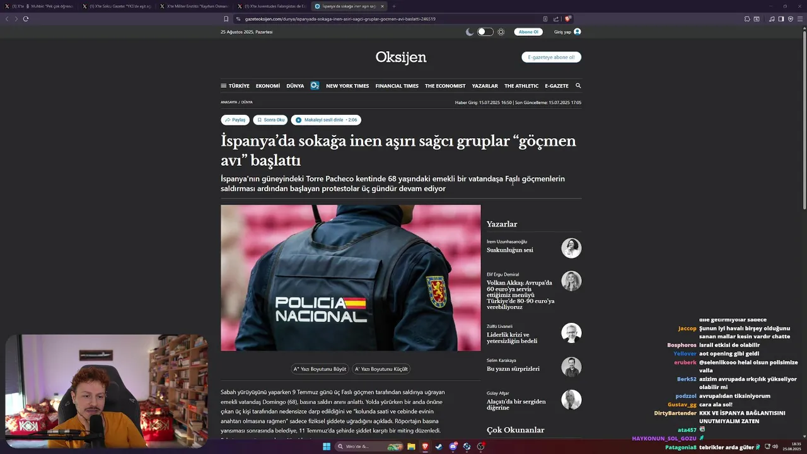Viewport: 807px width, 454px height.
Task: Reload the page with the refresh icon
Action: [x=26, y=19]
